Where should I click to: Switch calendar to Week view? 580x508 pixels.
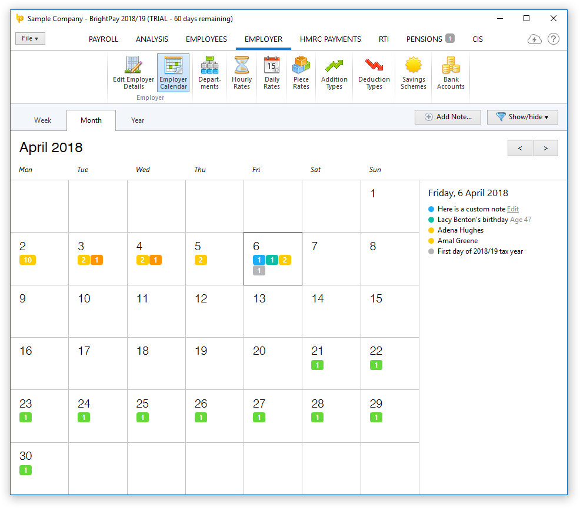pyautogui.click(x=42, y=120)
